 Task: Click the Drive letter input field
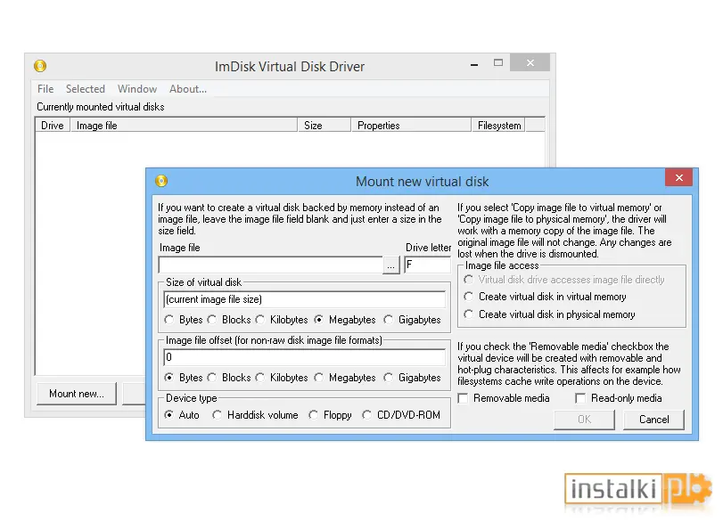pyautogui.click(x=427, y=265)
